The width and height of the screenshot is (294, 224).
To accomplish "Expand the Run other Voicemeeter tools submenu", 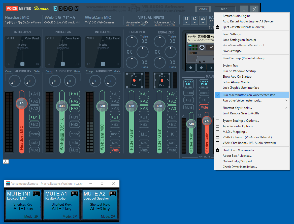I will tap(252, 101).
